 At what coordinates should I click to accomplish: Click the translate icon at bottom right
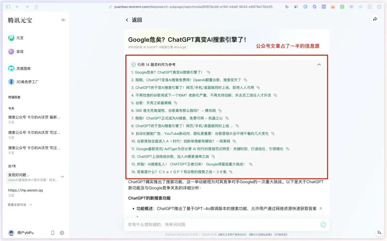379,232
